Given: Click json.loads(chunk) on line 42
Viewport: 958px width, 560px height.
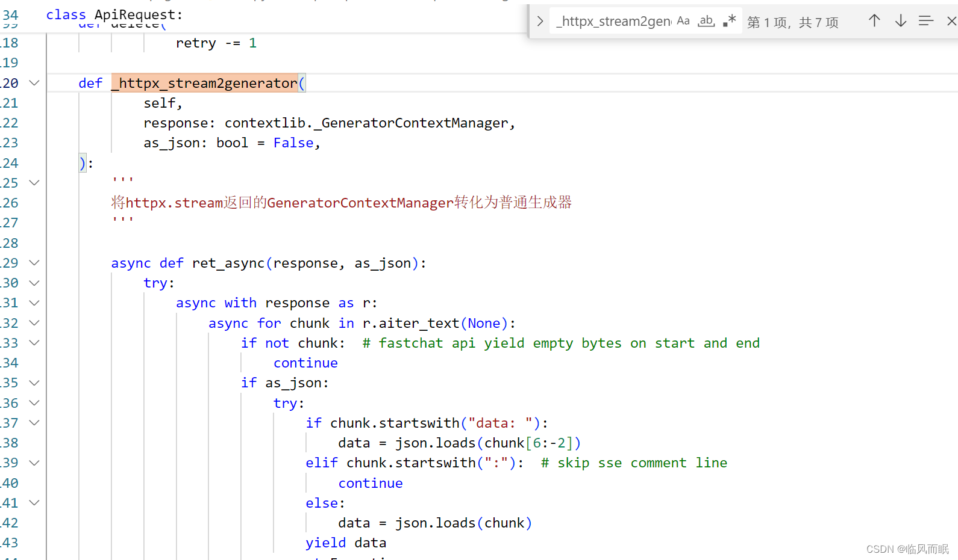Looking at the screenshot, I should [464, 523].
